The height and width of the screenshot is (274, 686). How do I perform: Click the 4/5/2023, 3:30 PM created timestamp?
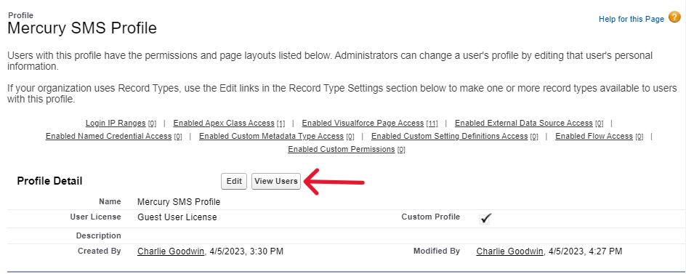tap(246, 251)
